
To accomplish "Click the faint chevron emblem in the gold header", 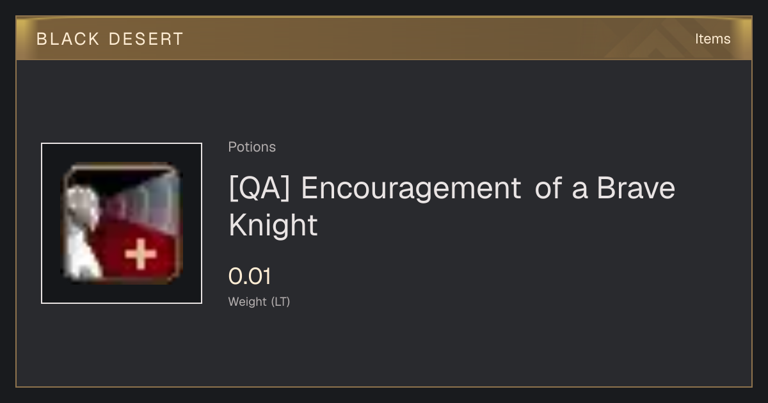I will coord(666,40).
